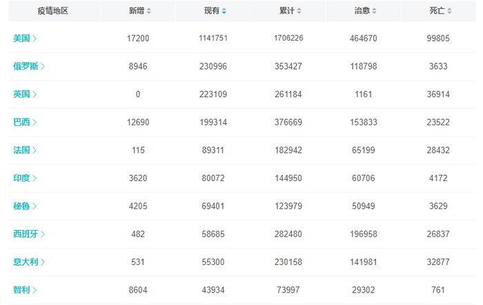This screenshot has height=305, width=483.
Task: Select 俄罗斯 cumulative value 353427
Action: click(x=288, y=66)
